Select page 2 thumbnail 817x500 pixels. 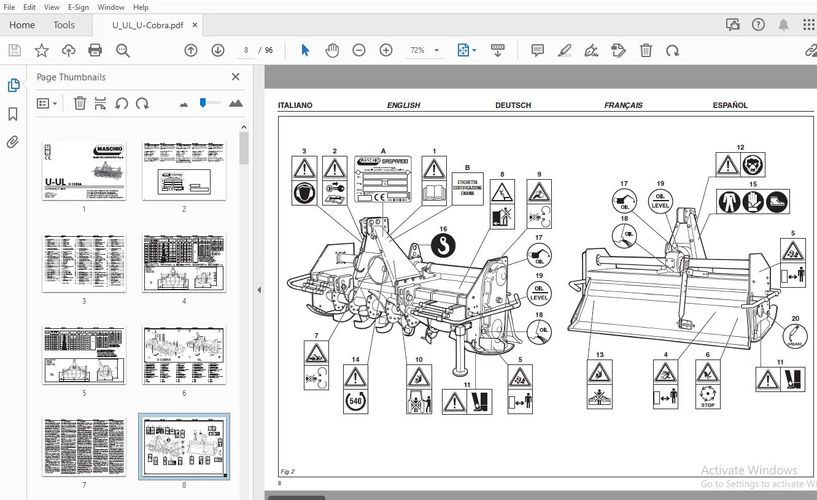coord(184,170)
